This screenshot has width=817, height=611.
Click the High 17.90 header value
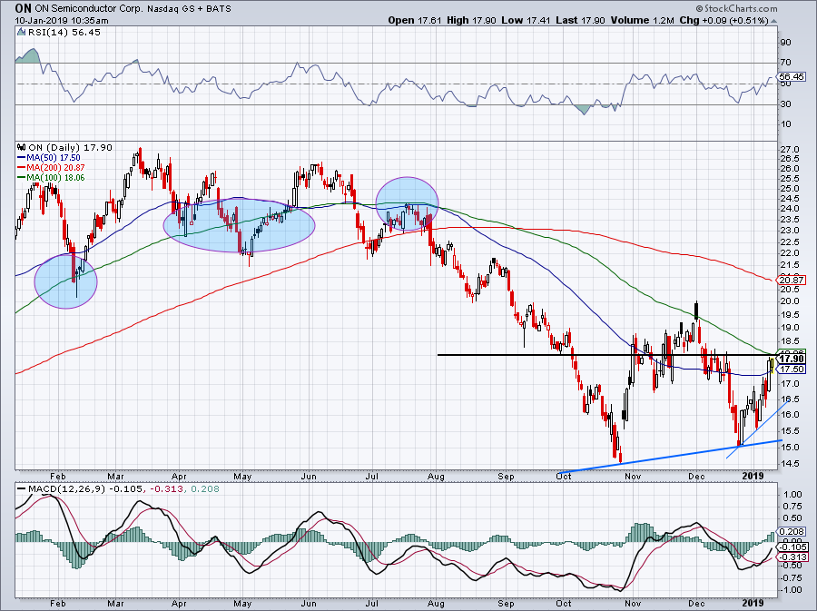pos(471,20)
